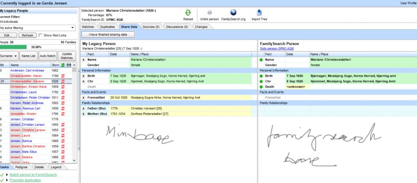Image resolution: width=417 pixels, height=183 pixels.
Task: Click the Unlink person icon
Action: point(210,13)
